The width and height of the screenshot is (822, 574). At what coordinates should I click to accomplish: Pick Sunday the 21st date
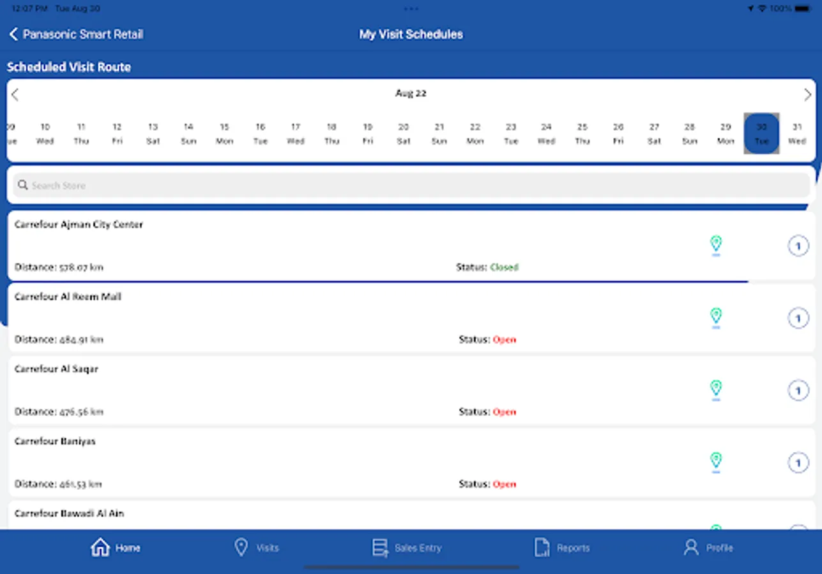tap(439, 134)
